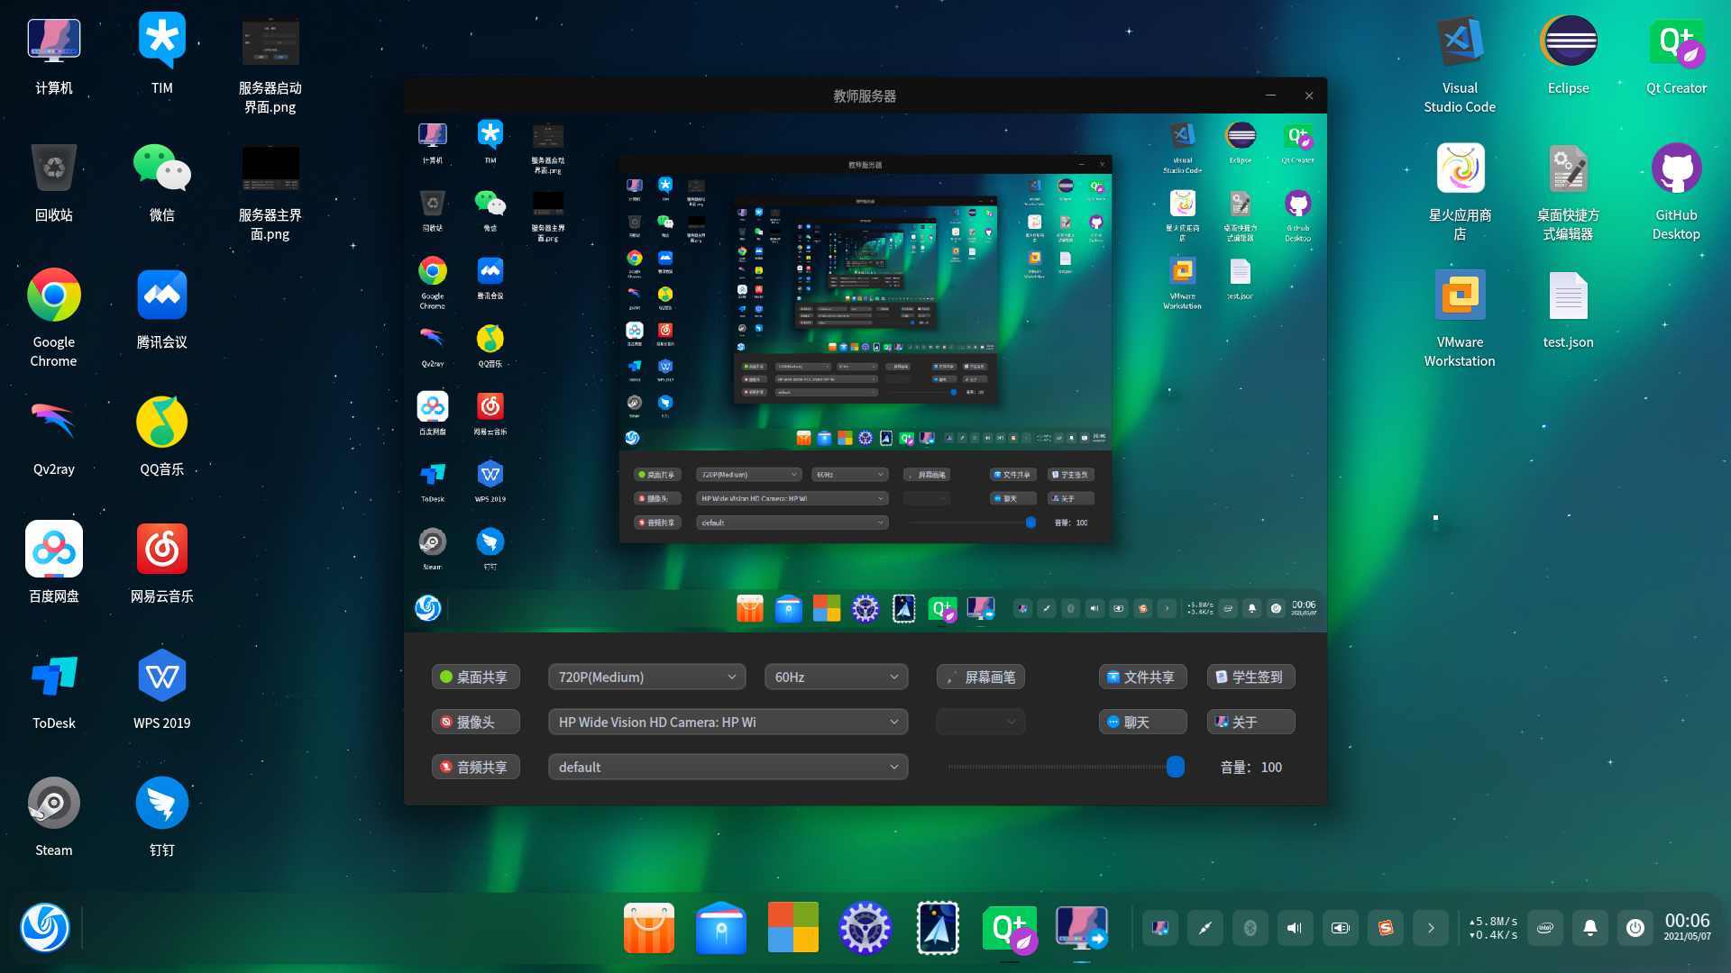Toggle the 桌面共享 desktop sharing button
This screenshot has height=973, width=1731.
(x=475, y=677)
